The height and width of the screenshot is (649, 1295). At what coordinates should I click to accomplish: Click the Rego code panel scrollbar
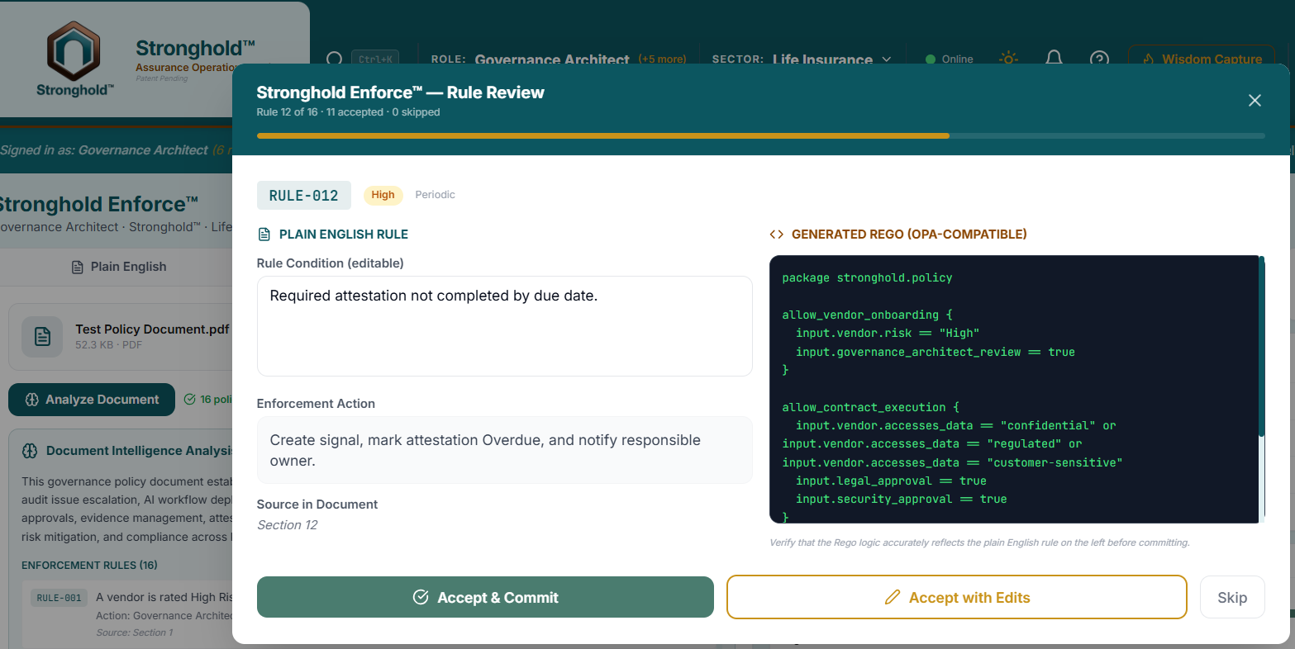click(1260, 347)
